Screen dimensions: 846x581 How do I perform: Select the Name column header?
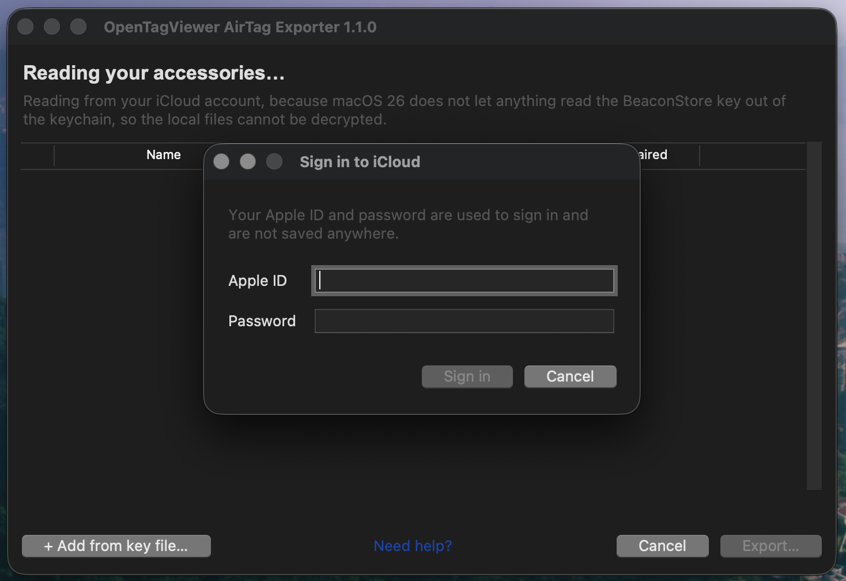click(164, 154)
